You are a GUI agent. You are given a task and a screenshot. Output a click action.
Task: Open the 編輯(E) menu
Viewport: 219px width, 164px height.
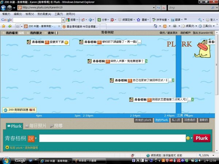[x=18, y=14]
